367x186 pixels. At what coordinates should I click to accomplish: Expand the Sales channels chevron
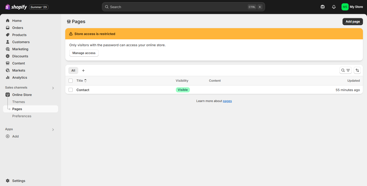(53, 88)
